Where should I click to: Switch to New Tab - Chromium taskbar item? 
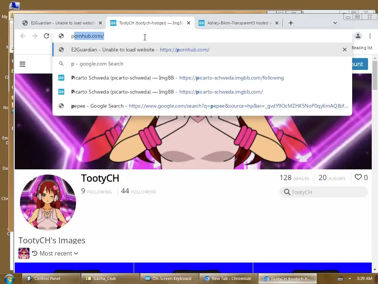tap(228, 278)
